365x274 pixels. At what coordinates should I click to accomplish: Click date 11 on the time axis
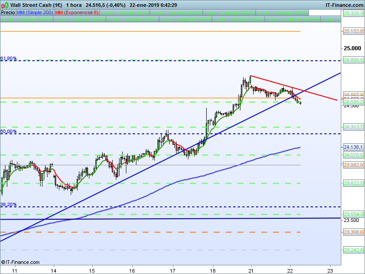[x=15, y=270]
